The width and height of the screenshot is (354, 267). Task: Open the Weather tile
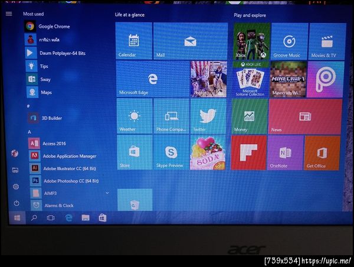135,116
